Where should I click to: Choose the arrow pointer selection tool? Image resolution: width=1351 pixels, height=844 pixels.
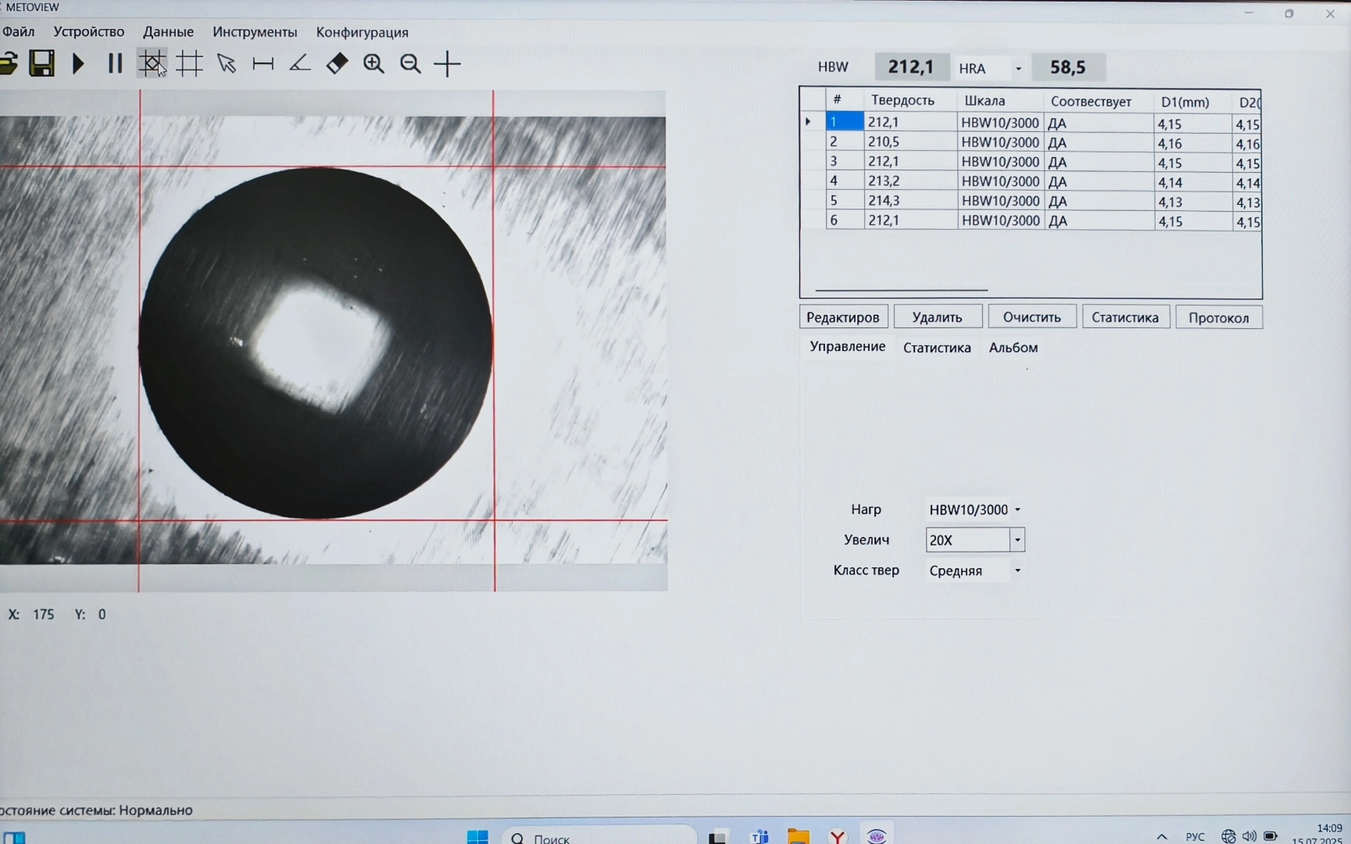[227, 63]
